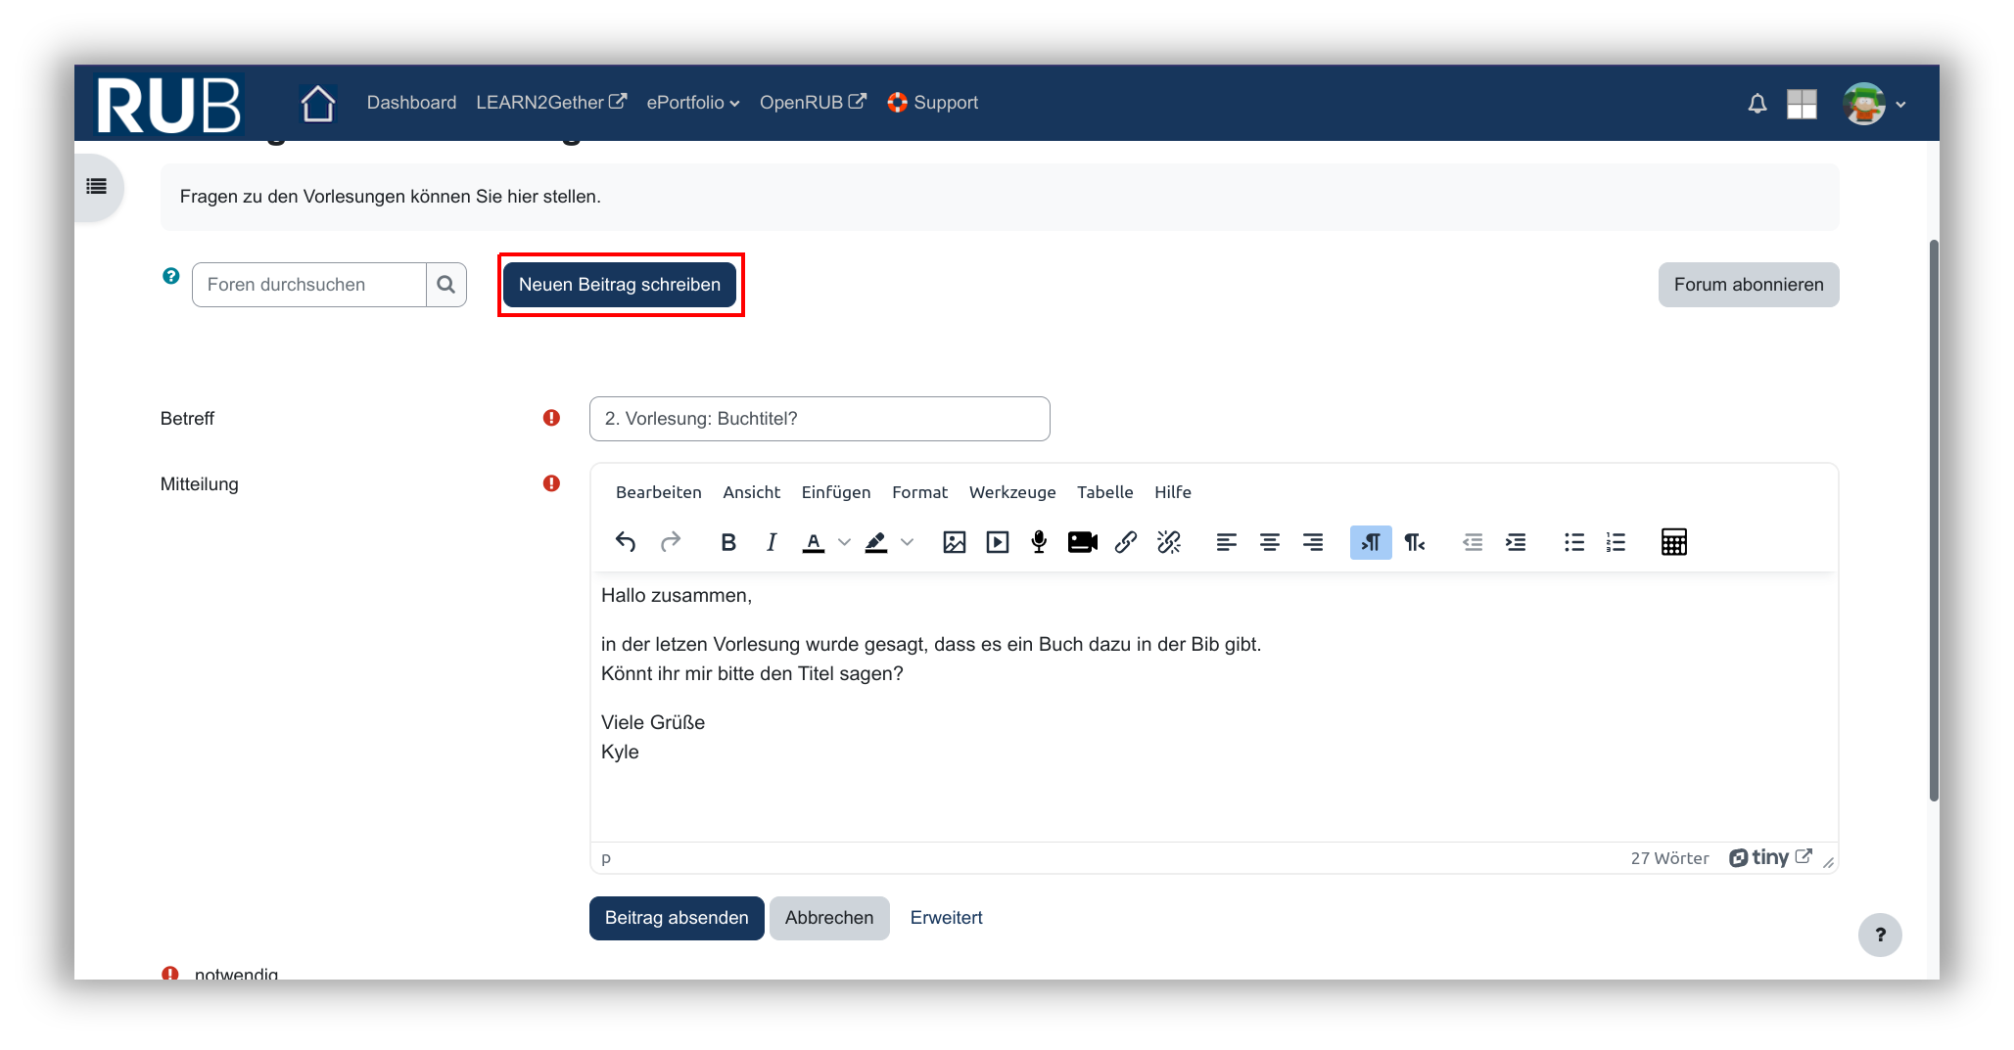The image size is (2014, 1050).
Task: Click the notification bell icon
Action: click(x=1757, y=104)
